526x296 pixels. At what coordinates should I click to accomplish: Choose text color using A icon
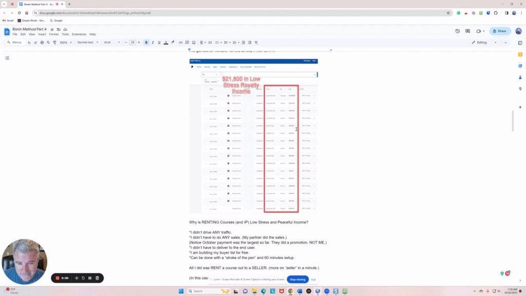click(x=166, y=43)
